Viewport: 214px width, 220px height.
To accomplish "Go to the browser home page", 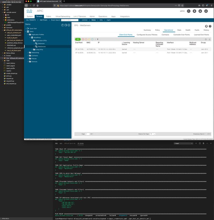I will pyautogui.click(x=37, y=5).
